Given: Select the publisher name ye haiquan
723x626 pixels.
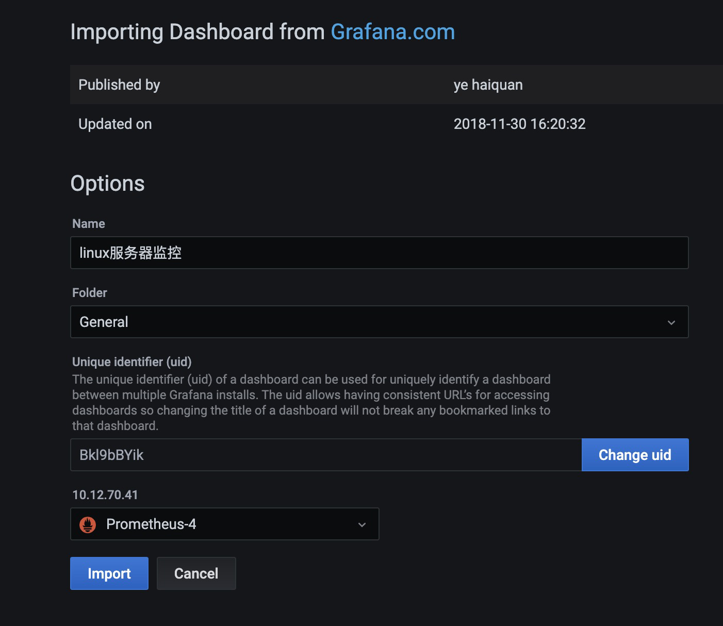Looking at the screenshot, I should pos(488,85).
